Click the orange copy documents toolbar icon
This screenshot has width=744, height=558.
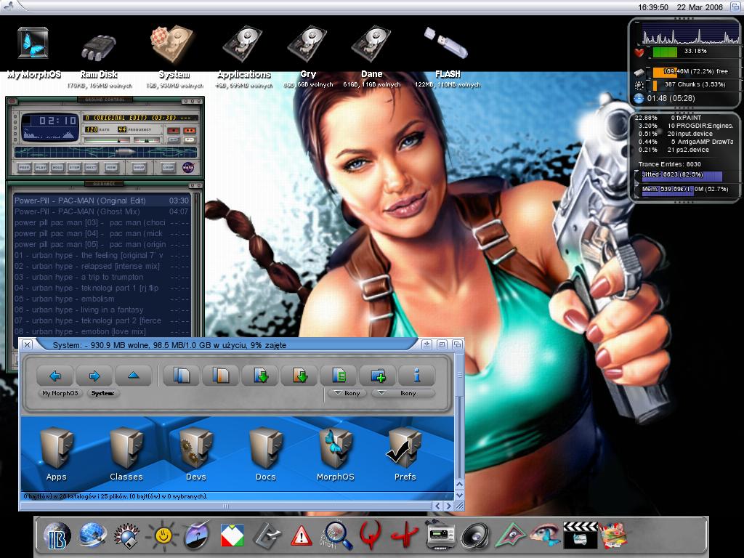[x=221, y=376]
